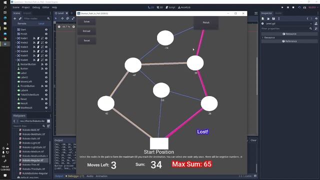Play the edited scene icon

click(x=299, y=7)
